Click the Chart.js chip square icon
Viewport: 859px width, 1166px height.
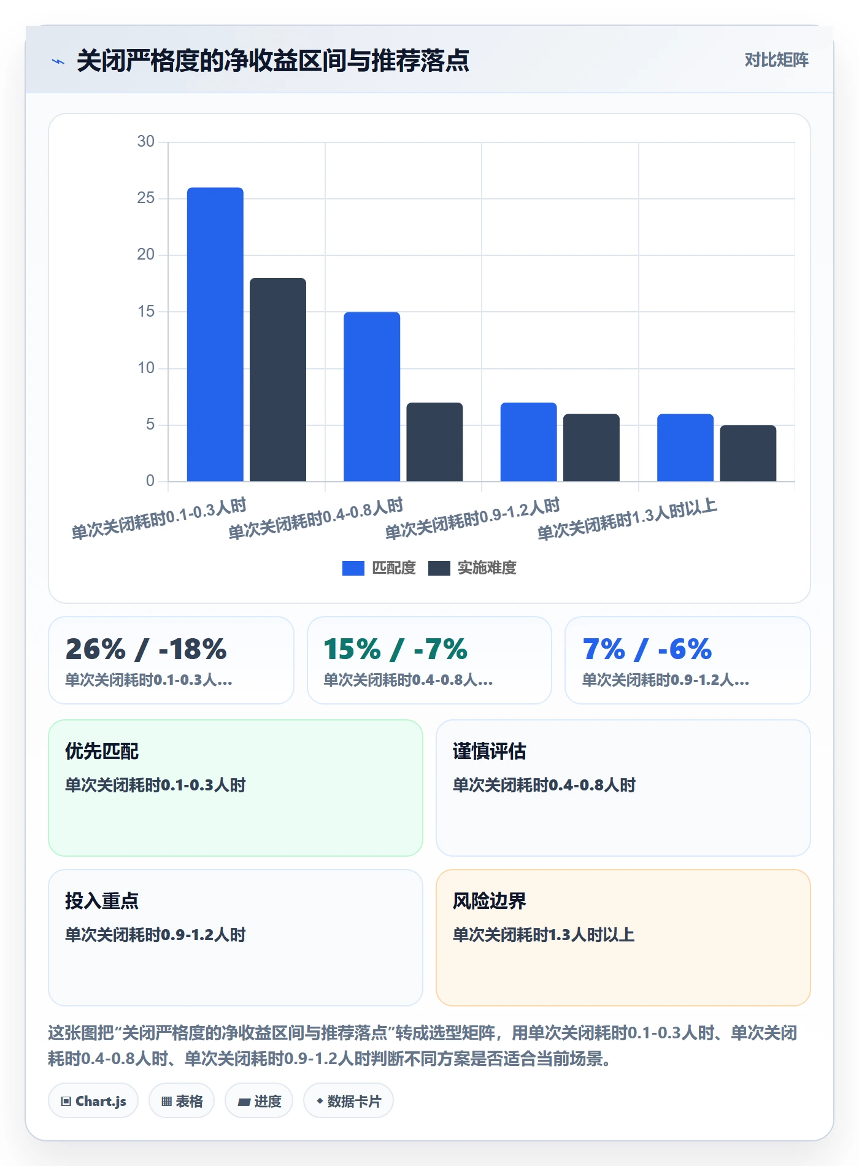tap(66, 1102)
